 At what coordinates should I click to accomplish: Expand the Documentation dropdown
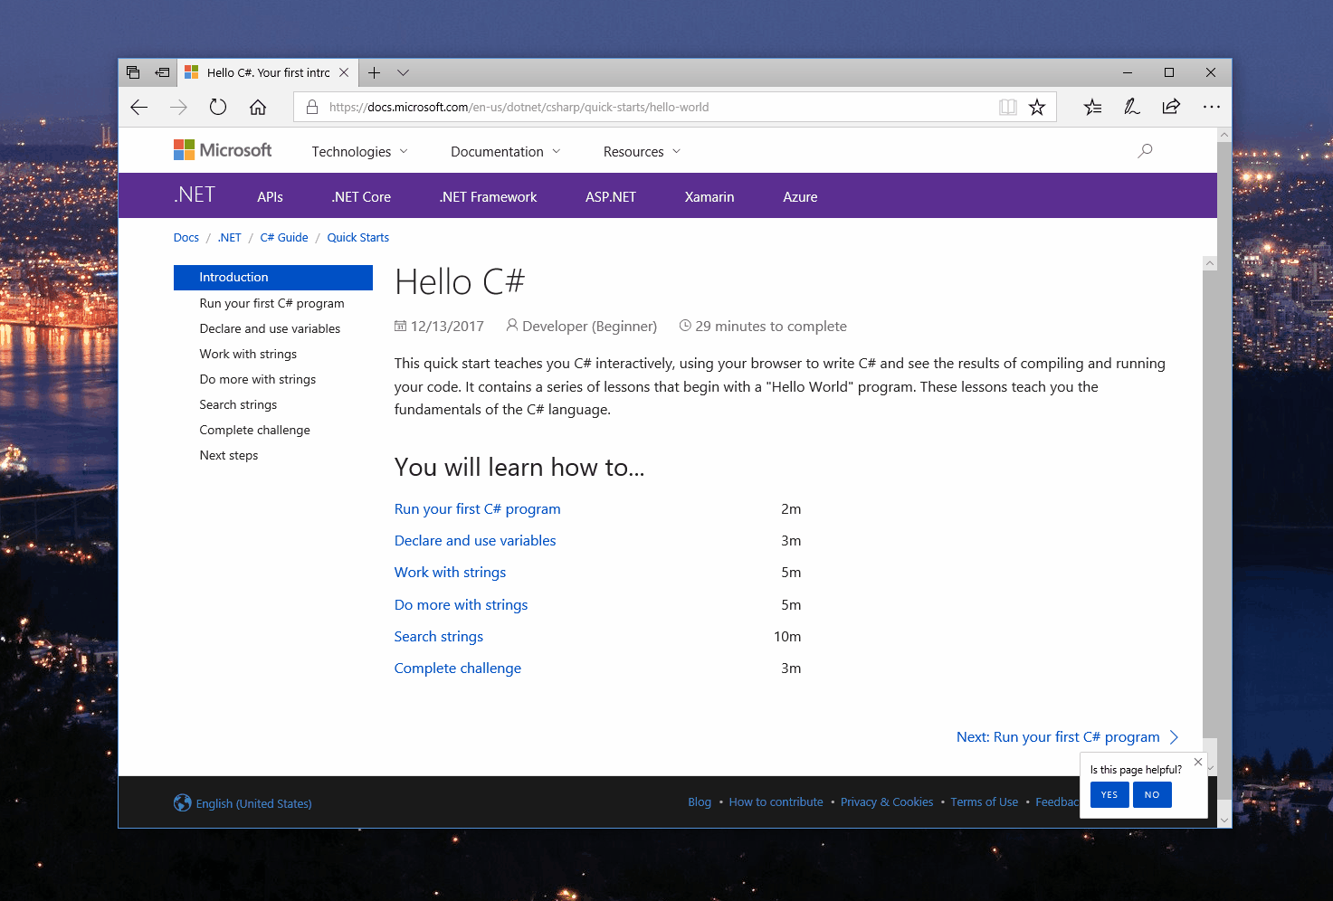point(505,152)
